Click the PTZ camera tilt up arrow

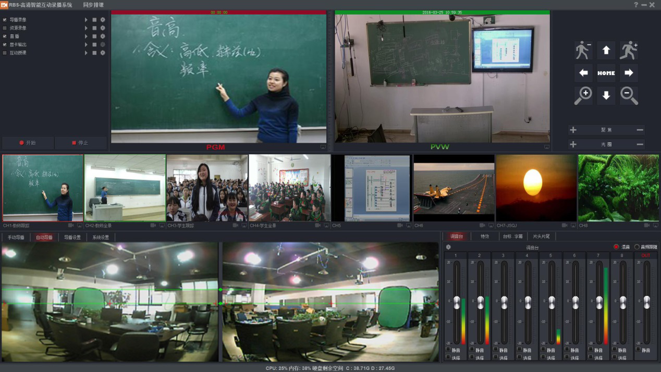606,51
